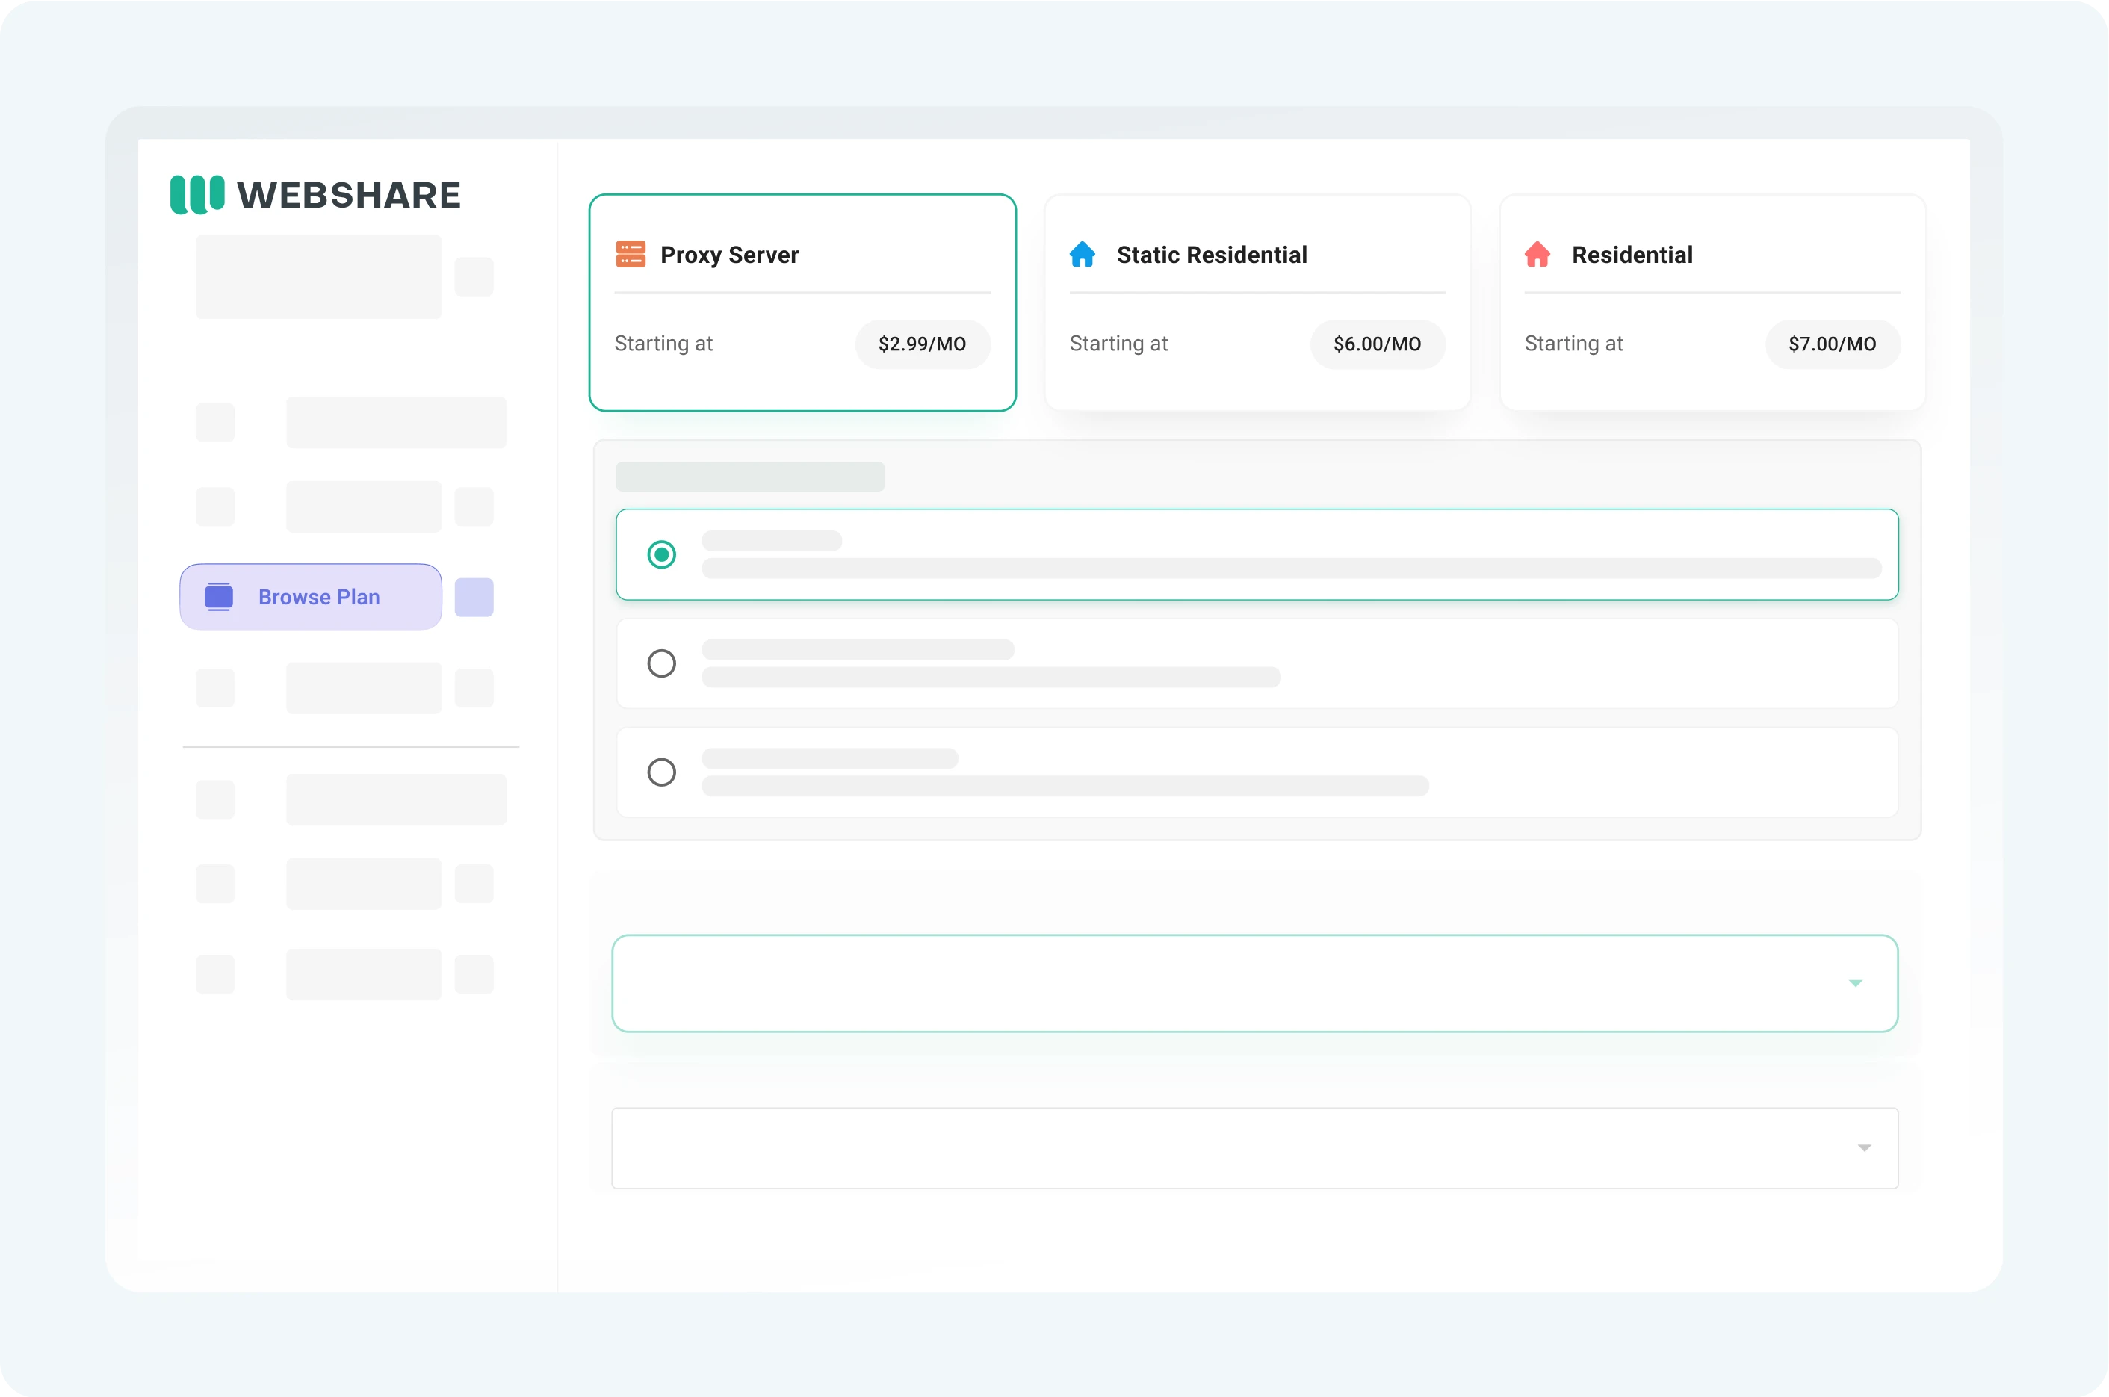
Task: Click the $7.00/MO price button
Action: tap(1831, 344)
